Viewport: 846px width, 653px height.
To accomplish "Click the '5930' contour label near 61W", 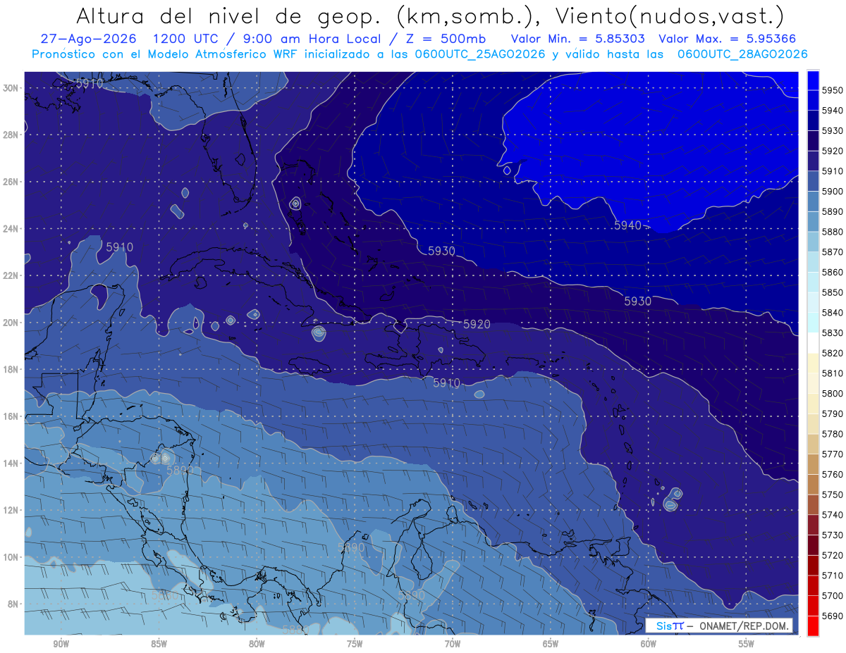I will click(x=637, y=301).
